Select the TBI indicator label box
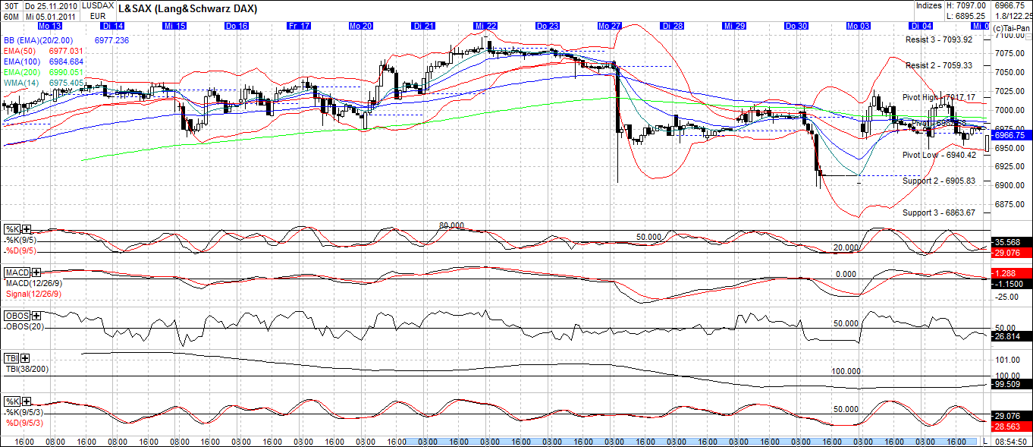 (x=11, y=359)
